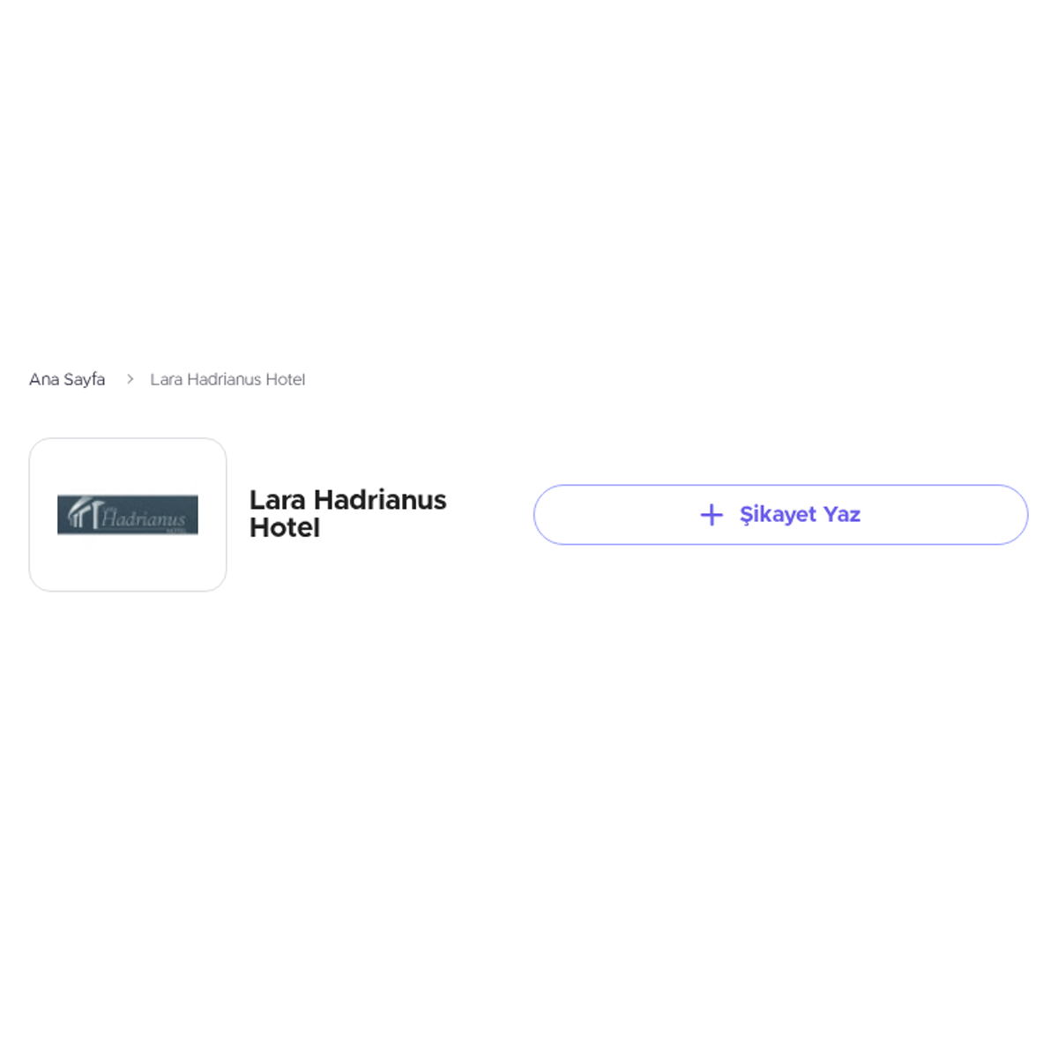1058x1058 pixels.
Task: Click the Lara Hadrianus Hotel heading
Action: coord(348,513)
